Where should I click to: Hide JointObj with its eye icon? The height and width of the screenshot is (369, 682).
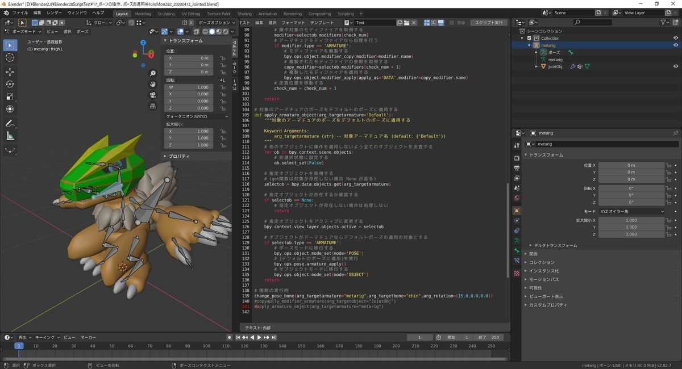[676, 66]
